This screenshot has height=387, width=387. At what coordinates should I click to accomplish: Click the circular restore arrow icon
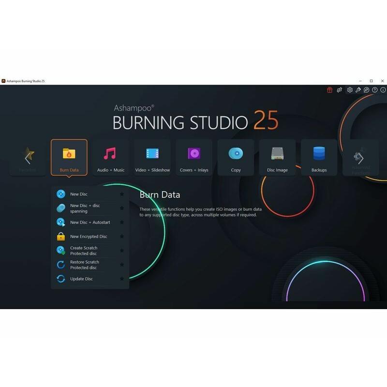click(x=61, y=265)
